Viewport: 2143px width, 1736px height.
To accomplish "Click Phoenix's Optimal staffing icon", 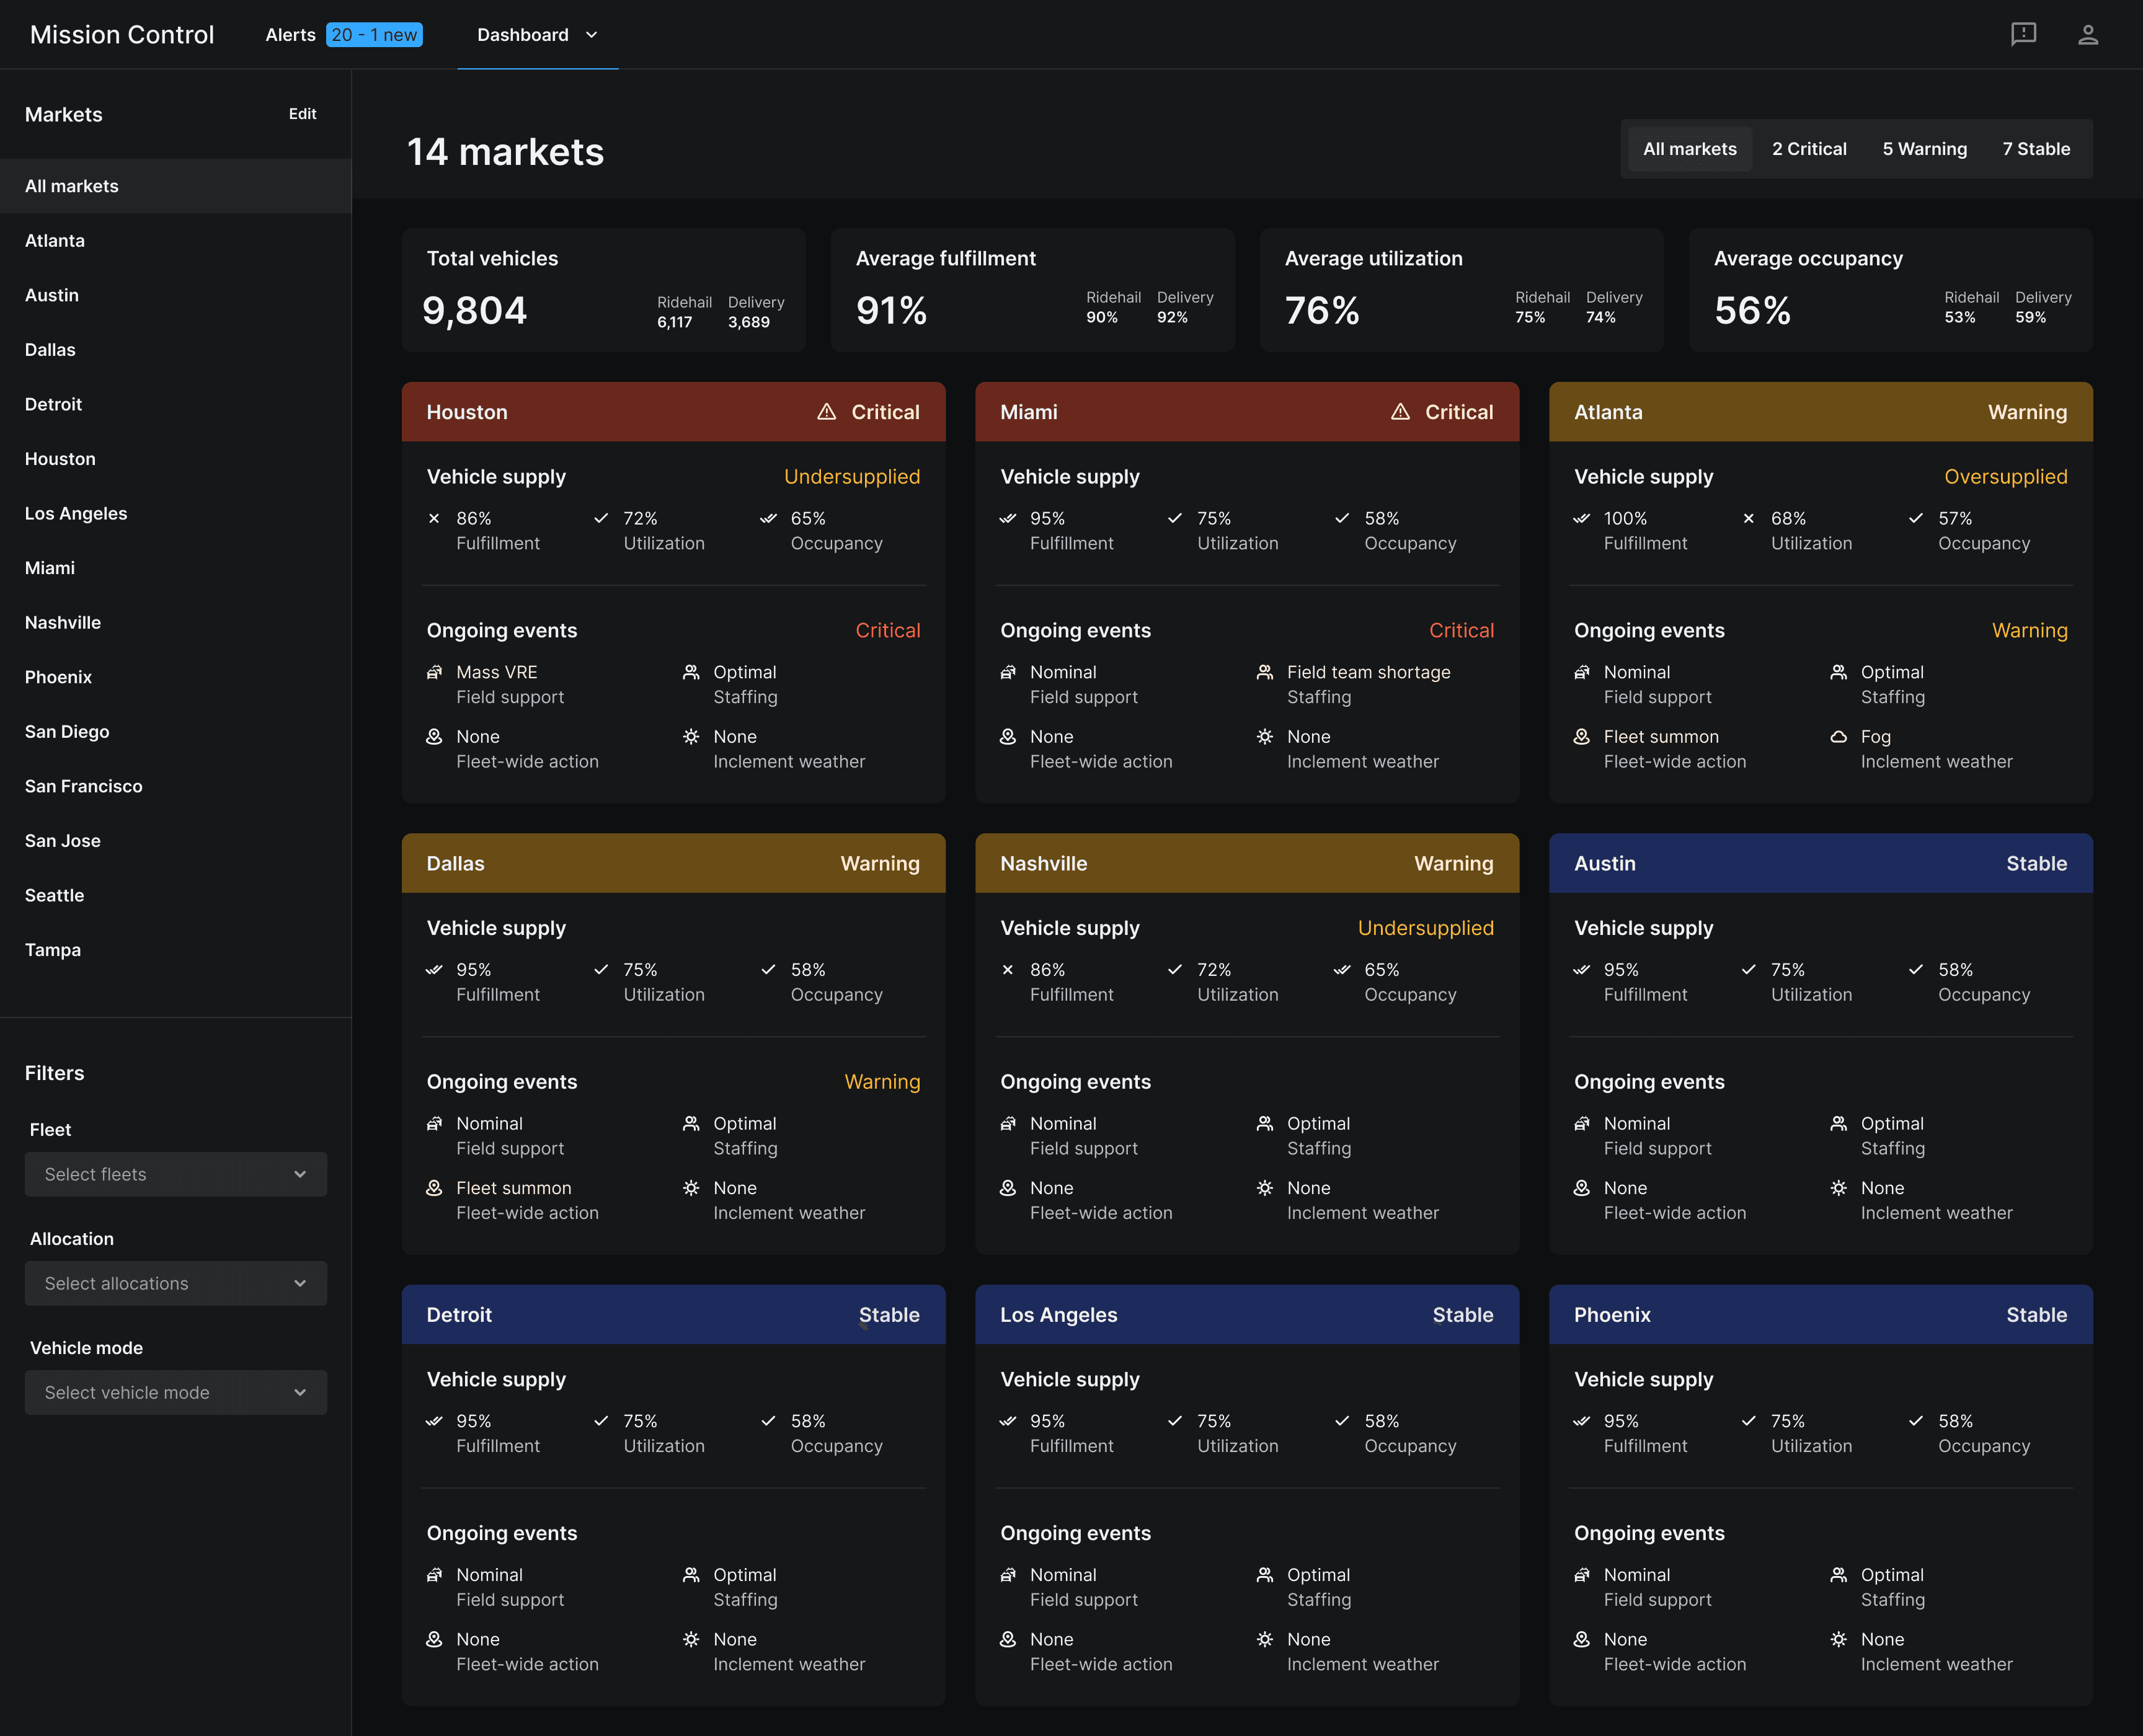I will pos(1838,1575).
